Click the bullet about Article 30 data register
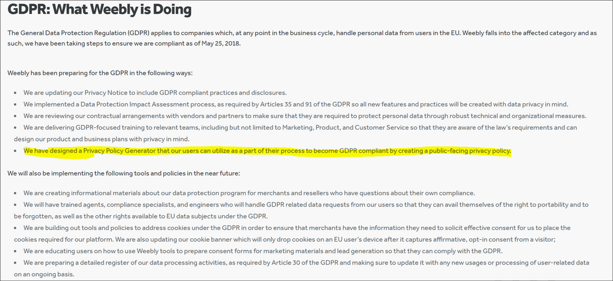613x281 pixels. tap(302, 268)
